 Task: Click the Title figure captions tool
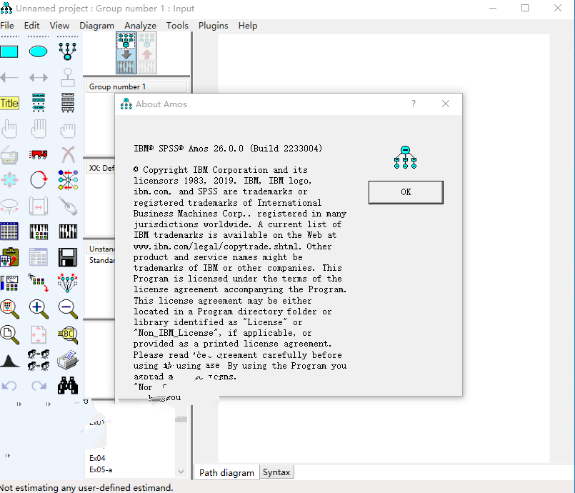click(9, 103)
